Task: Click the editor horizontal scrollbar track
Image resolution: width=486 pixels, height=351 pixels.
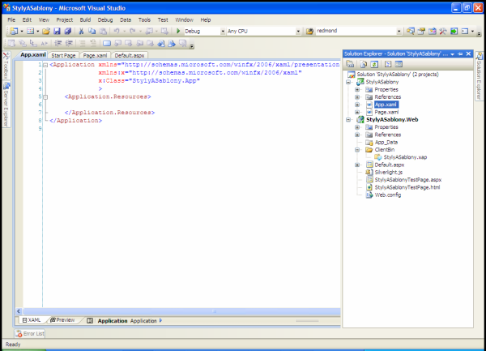Action: (181, 311)
